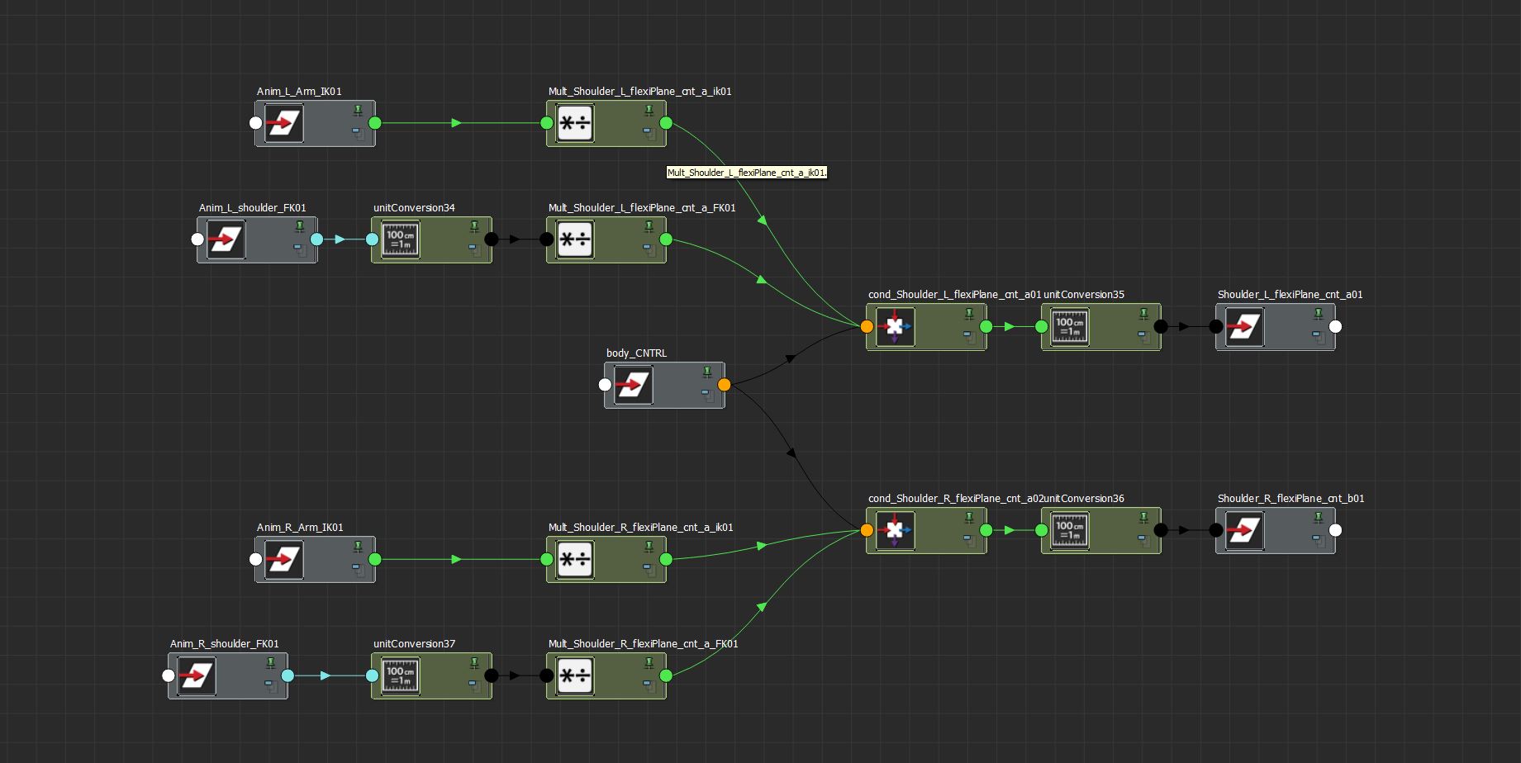Click orange input port of cond_Shoulder_L_flexiPlane_cnt_a01
This screenshot has height=763, width=1521.
tap(867, 327)
